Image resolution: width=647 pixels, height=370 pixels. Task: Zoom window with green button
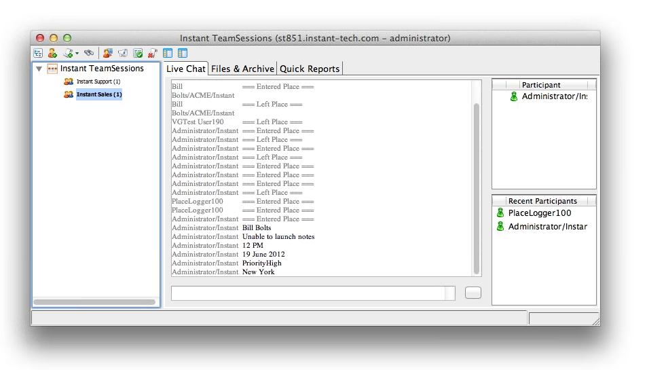[x=67, y=38]
